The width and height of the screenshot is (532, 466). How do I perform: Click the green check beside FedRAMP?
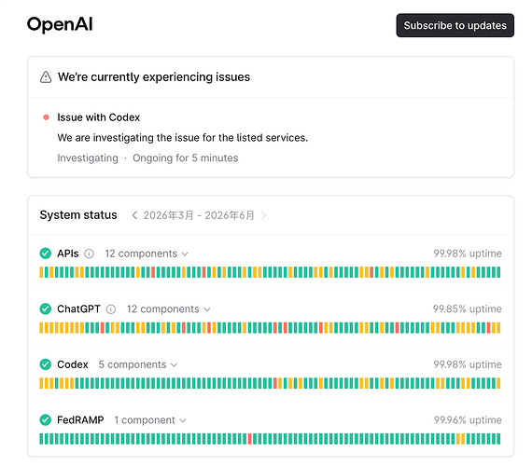tap(46, 420)
